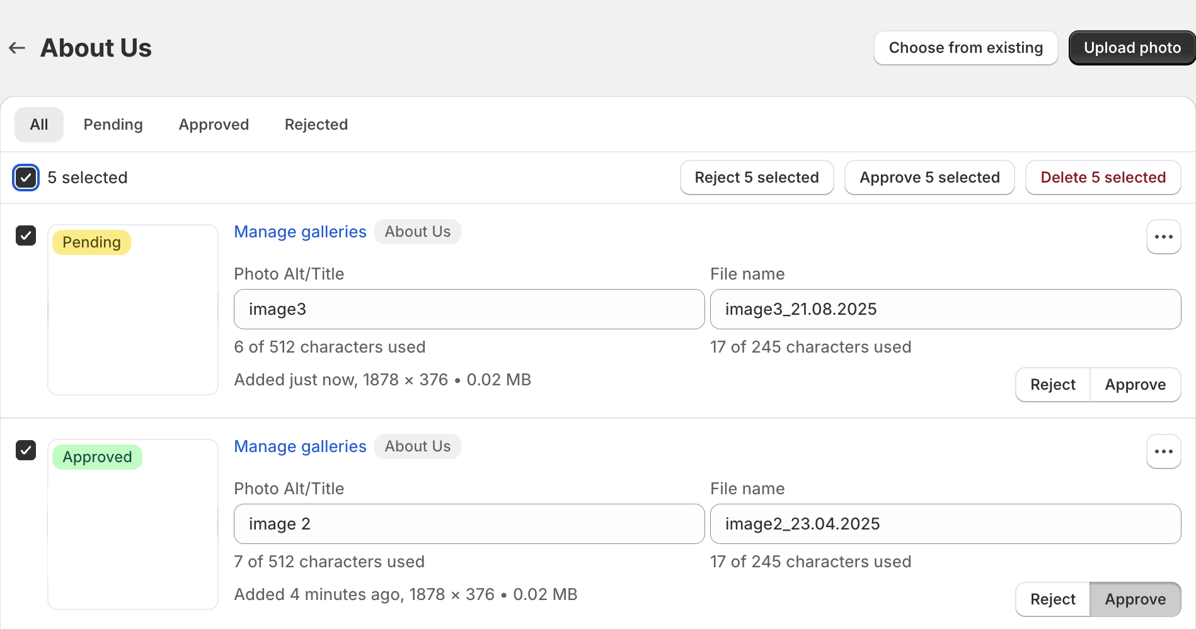Deselect the image3 photo checkbox
This screenshot has width=1196, height=629.
point(26,235)
